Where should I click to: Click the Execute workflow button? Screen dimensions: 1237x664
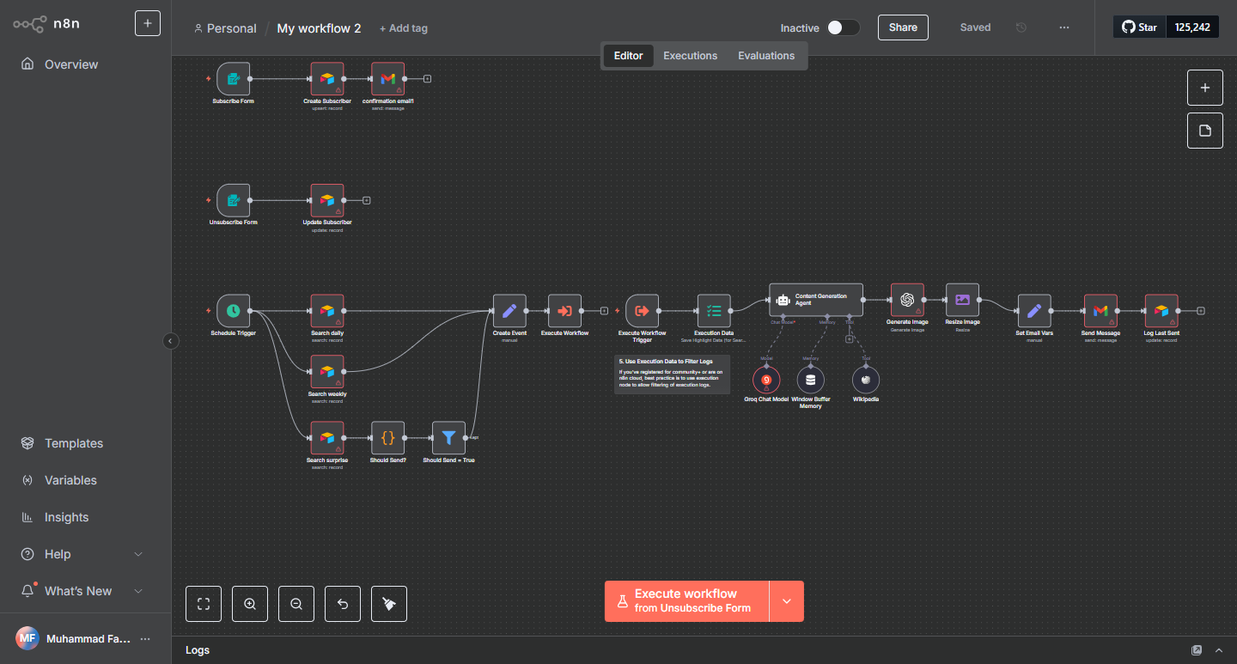coord(686,601)
